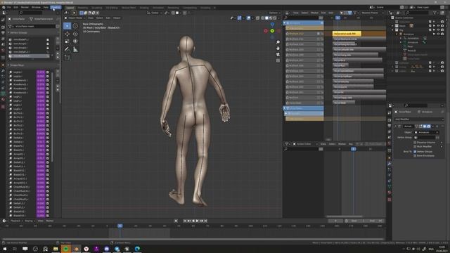Select the Select Box tool in viewport toolbar
This screenshot has height=253, width=450.
pyautogui.click(x=67, y=26)
